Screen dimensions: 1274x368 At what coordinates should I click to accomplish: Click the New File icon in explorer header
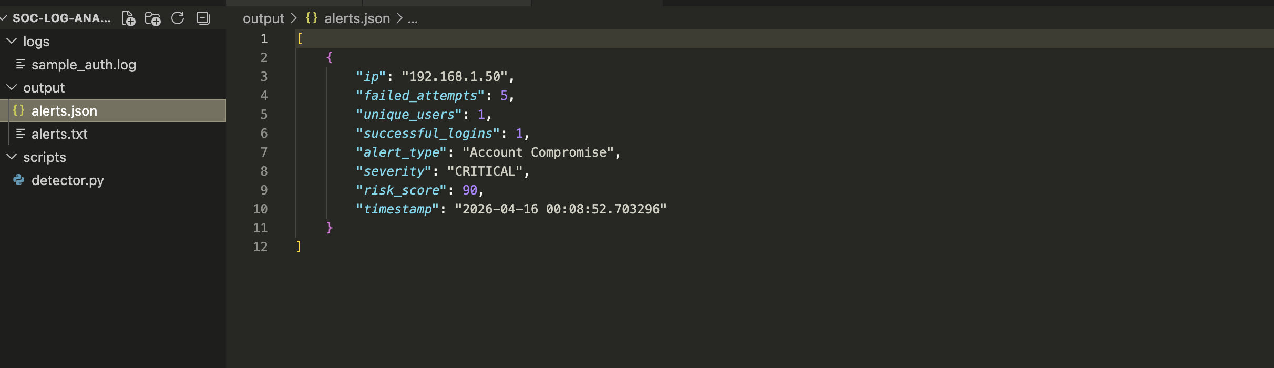(128, 18)
